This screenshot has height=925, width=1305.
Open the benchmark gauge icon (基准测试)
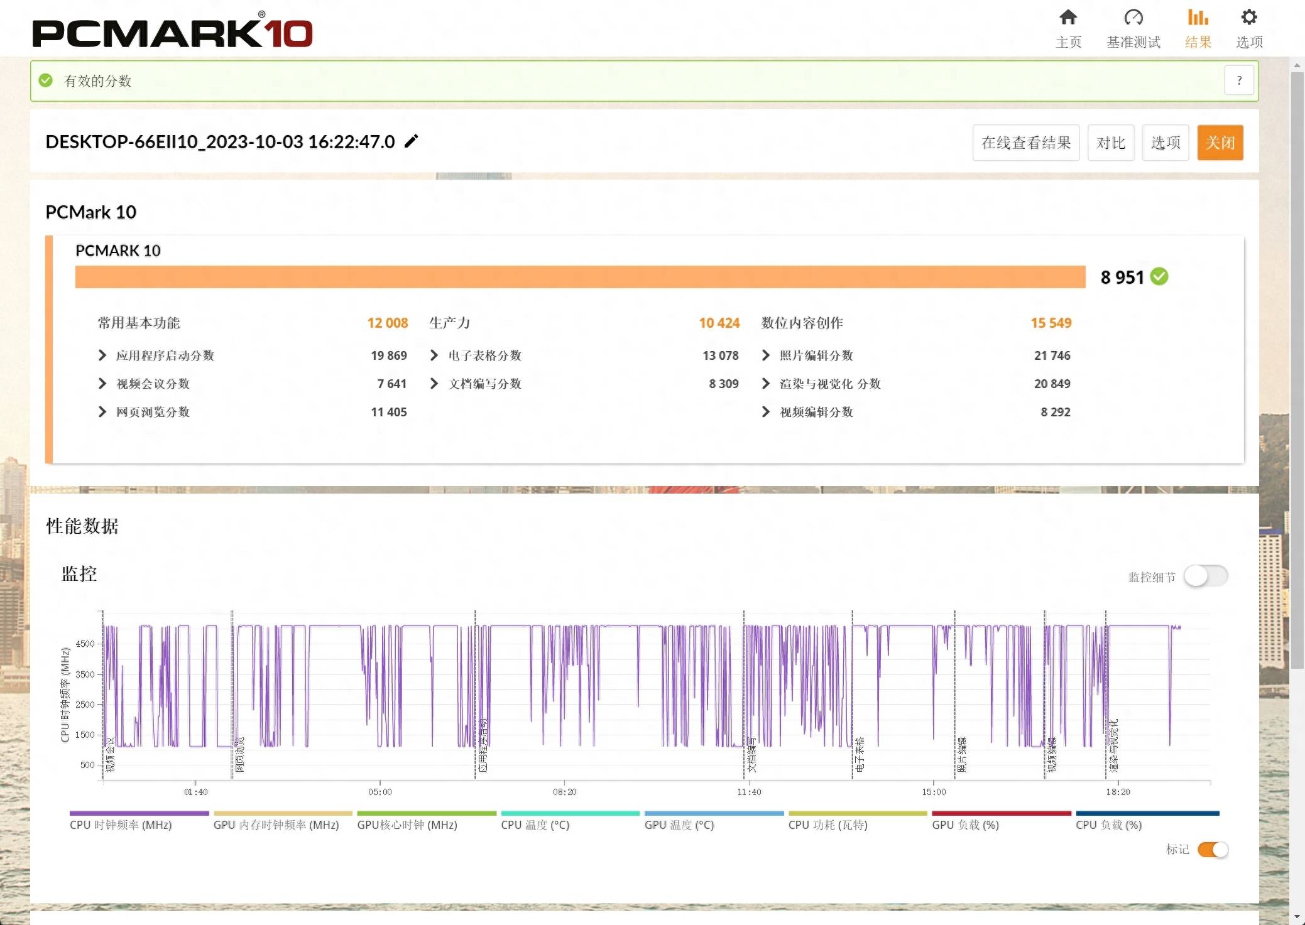pyautogui.click(x=1133, y=18)
